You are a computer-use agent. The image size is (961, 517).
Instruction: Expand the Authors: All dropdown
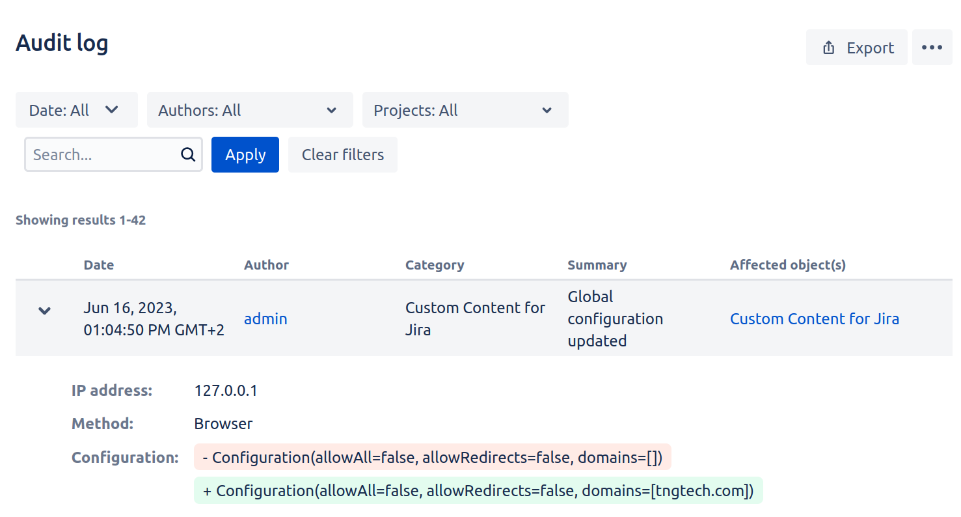249,110
